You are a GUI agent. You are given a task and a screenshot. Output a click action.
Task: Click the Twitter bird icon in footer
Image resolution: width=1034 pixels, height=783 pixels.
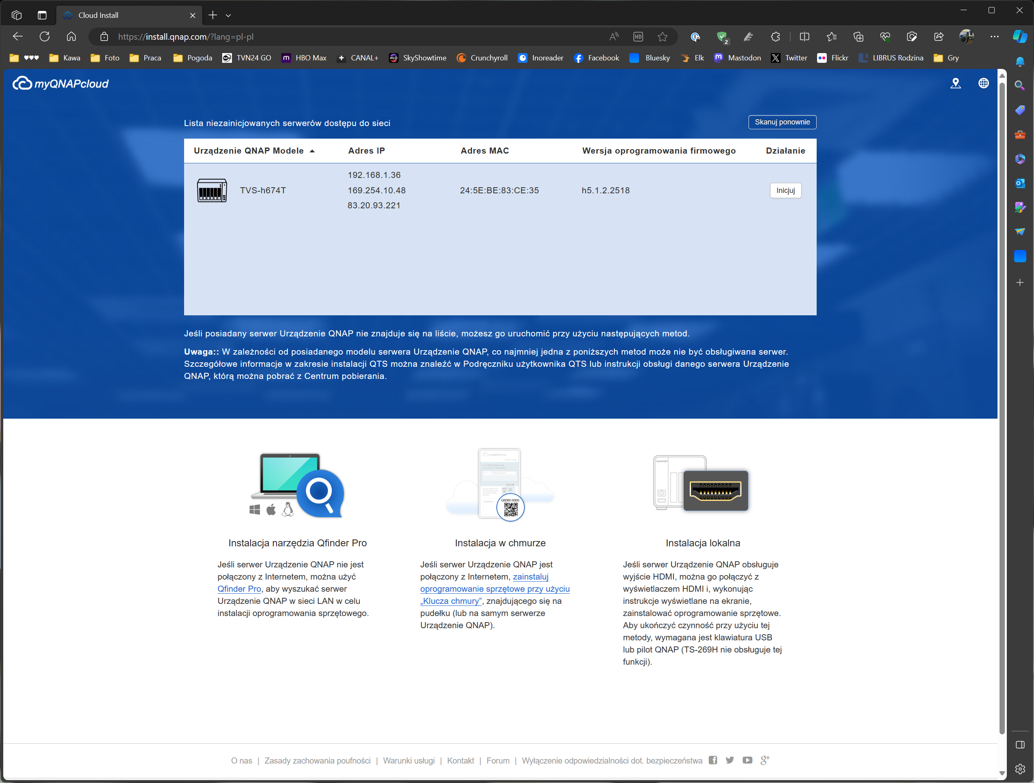coord(730,760)
